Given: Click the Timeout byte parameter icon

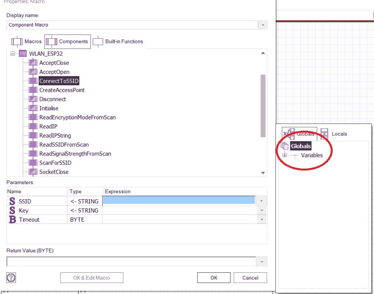Looking at the screenshot, I should coord(12,220).
